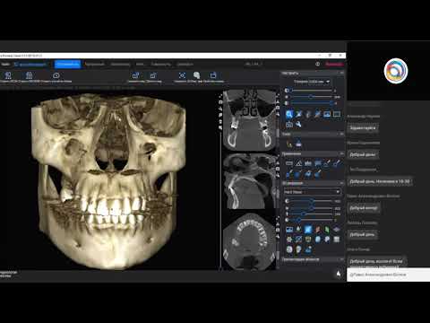
Task: Select the magnifier zoom tool icon
Action: [289, 114]
